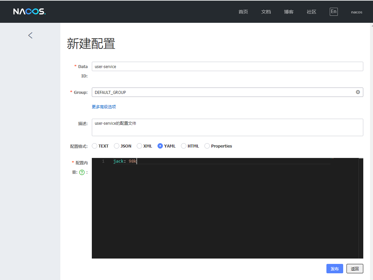This screenshot has height=280, width=373.
Task: Click the code editor line 'jack: 98k'
Action: 125,161
